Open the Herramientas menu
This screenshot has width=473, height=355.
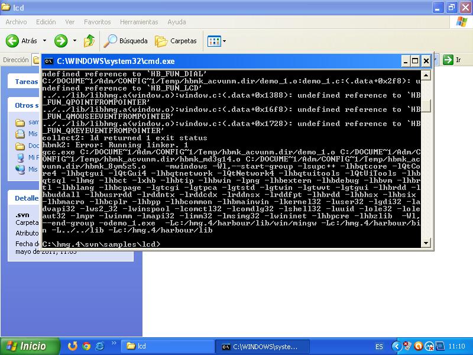pos(139,22)
